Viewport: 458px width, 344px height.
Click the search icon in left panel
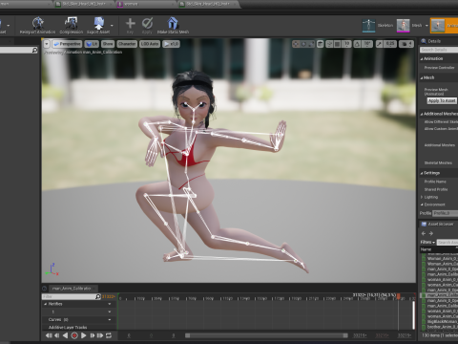pyautogui.click(x=34, y=50)
